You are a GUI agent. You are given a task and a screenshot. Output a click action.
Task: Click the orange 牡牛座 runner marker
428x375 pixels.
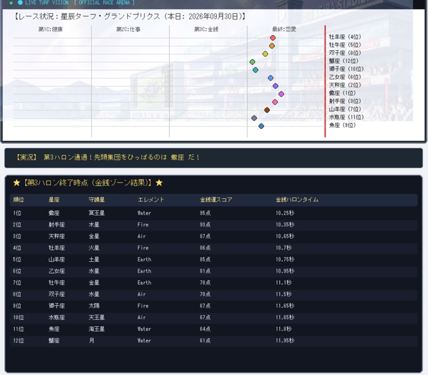tap(272, 46)
